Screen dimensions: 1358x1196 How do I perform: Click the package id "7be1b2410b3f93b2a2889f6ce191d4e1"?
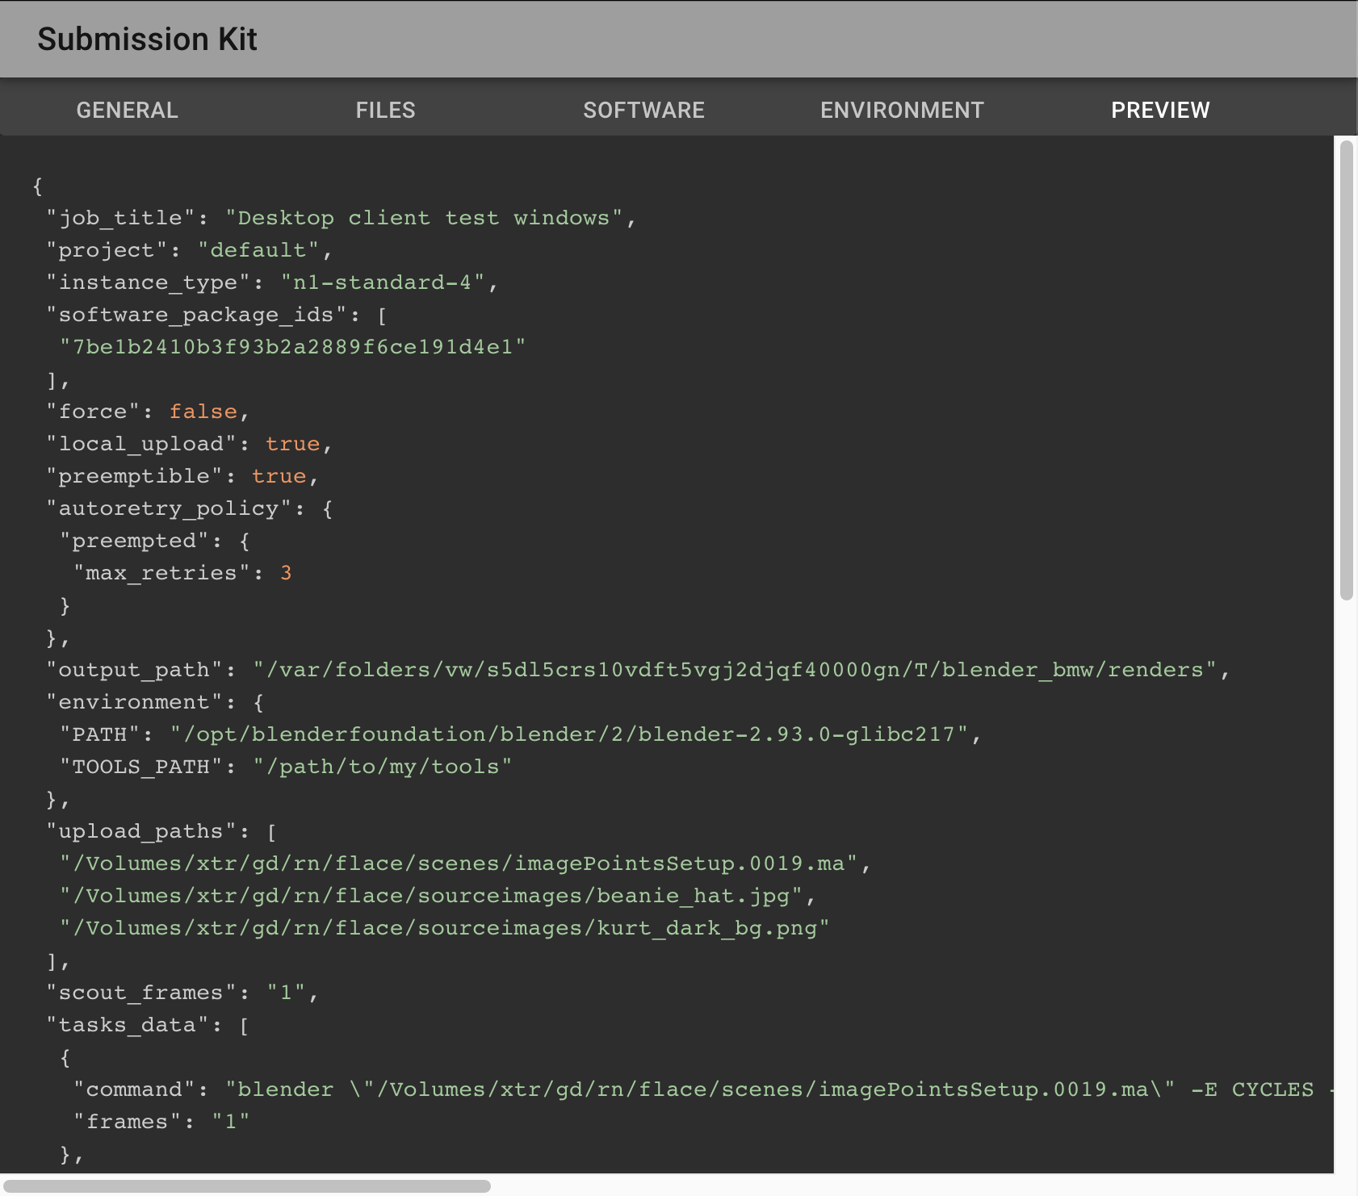pos(293,347)
